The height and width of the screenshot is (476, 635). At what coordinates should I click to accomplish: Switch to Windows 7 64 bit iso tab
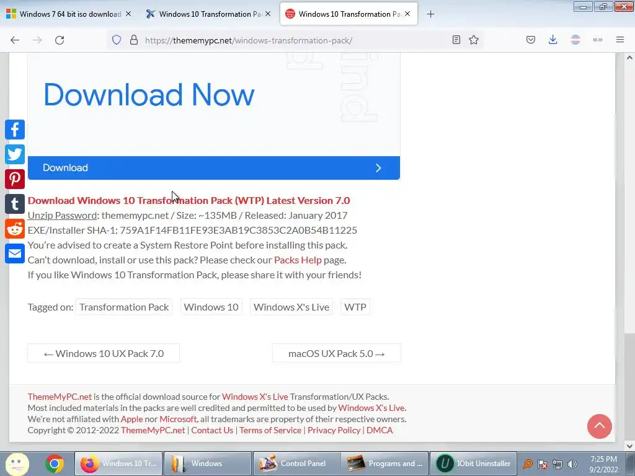pyautogui.click(x=69, y=14)
